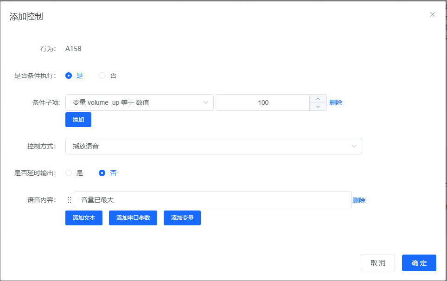The height and width of the screenshot is (281, 447).
Task: Click the 添加文本 button
Action: [83, 217]
